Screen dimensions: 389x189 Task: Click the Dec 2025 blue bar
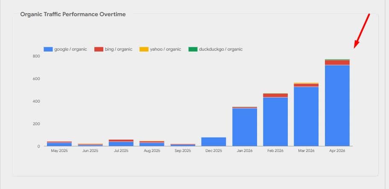point(214,142)
